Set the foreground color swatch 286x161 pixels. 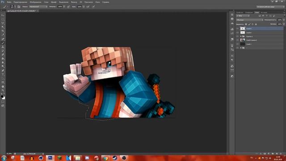pos(2,97)
